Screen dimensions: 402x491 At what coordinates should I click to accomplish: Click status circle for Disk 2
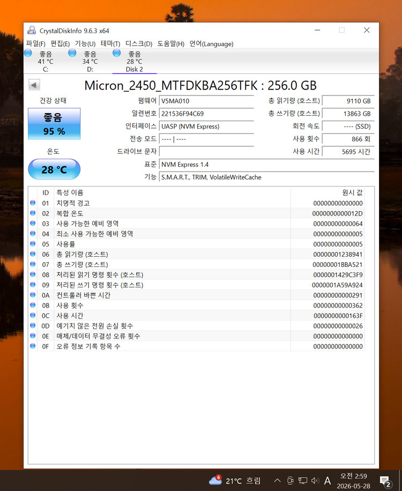coord(116,53)
